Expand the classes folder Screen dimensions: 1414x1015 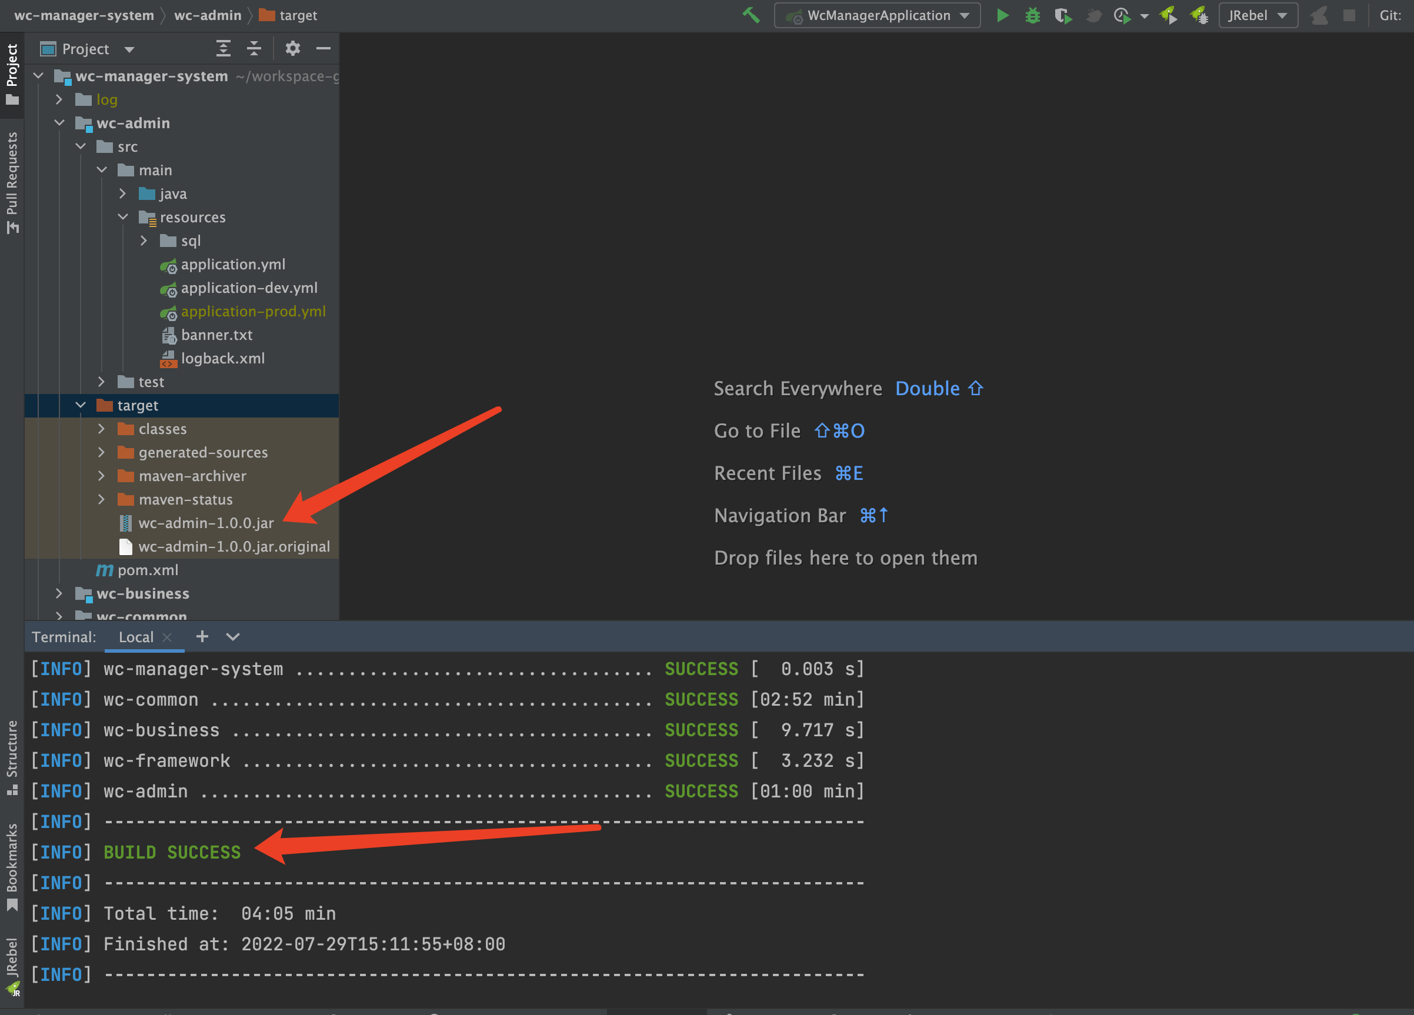coord(102,428)
